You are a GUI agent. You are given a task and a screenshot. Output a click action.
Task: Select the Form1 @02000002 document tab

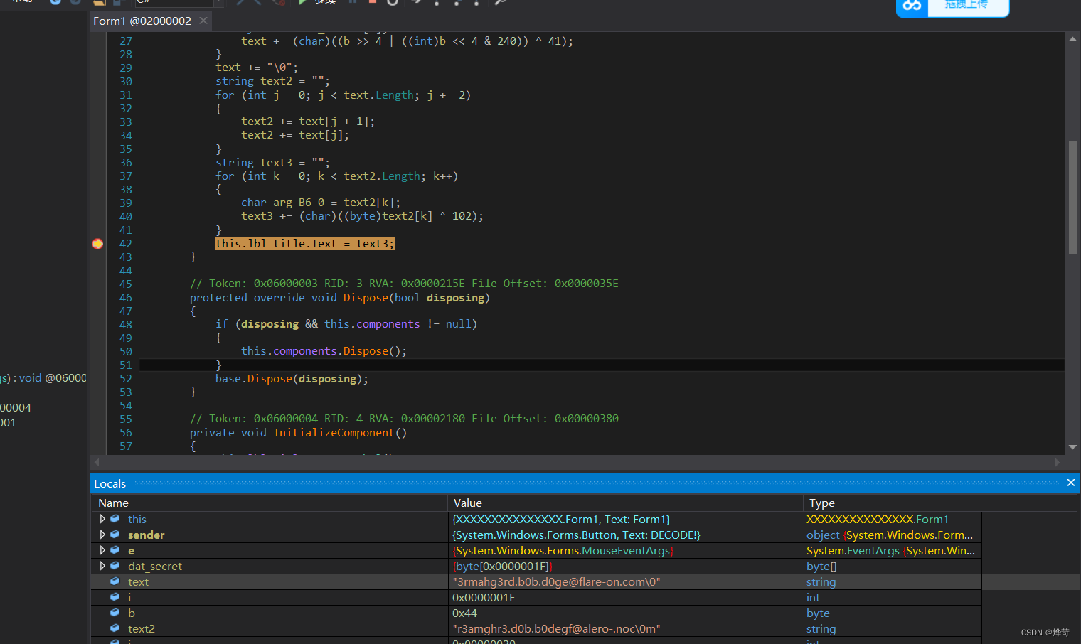[x=142, y=21]
